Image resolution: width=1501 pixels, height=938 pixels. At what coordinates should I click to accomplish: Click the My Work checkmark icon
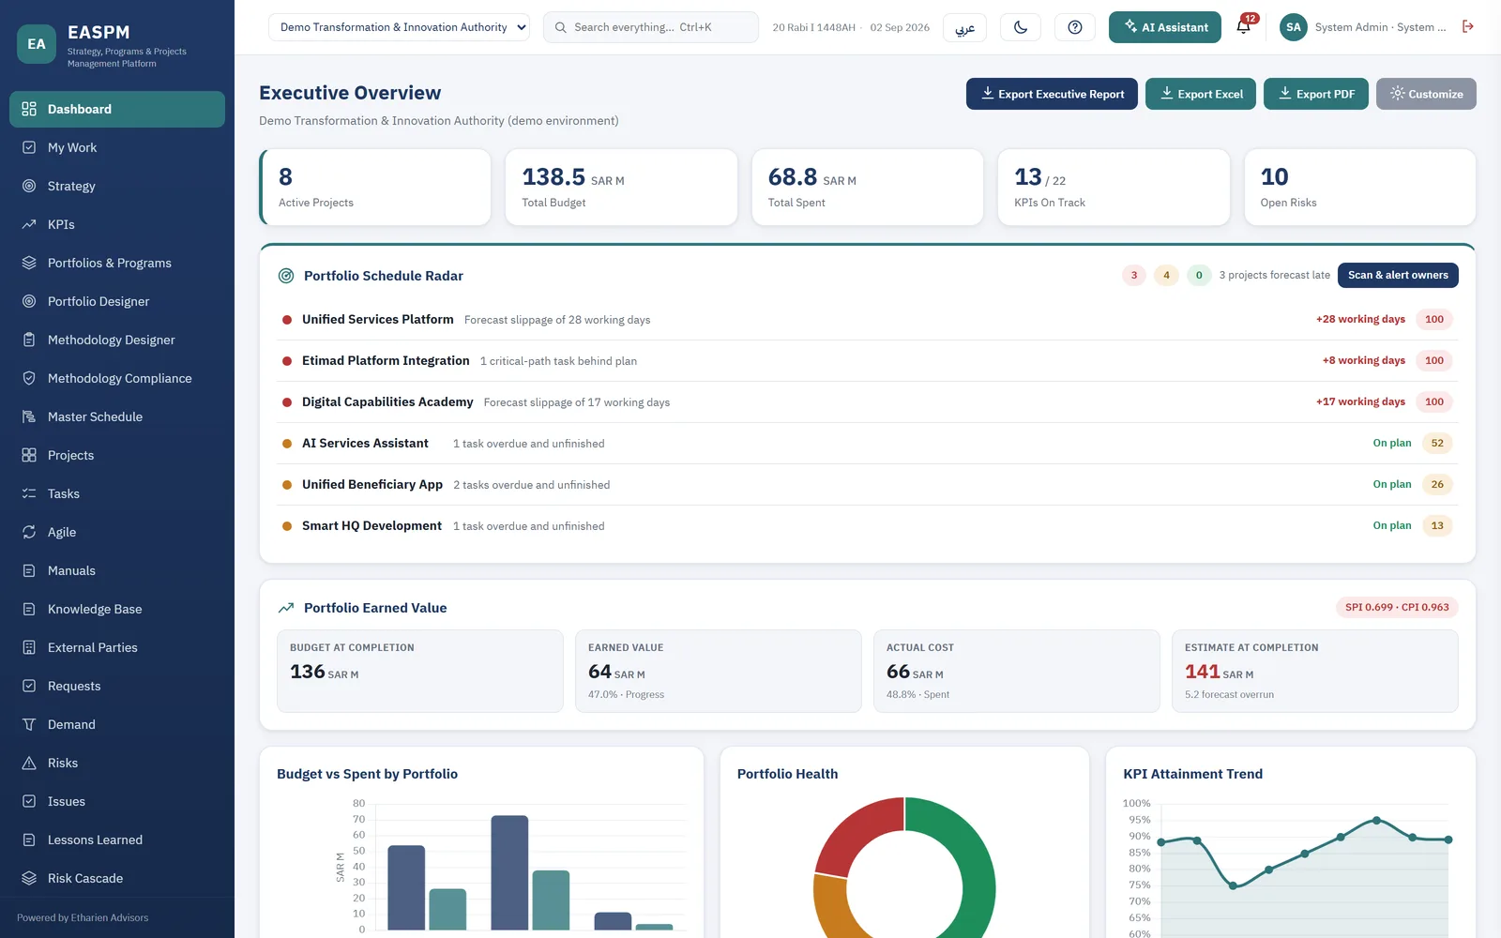pos(29,147)
